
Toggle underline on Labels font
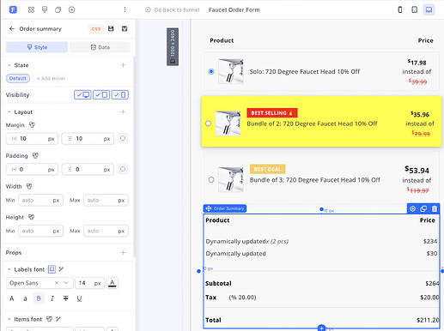[79, 298]
